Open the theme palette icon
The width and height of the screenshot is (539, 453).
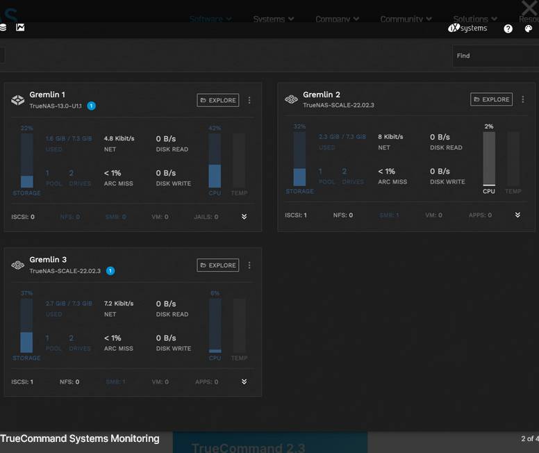coord(529,28)
